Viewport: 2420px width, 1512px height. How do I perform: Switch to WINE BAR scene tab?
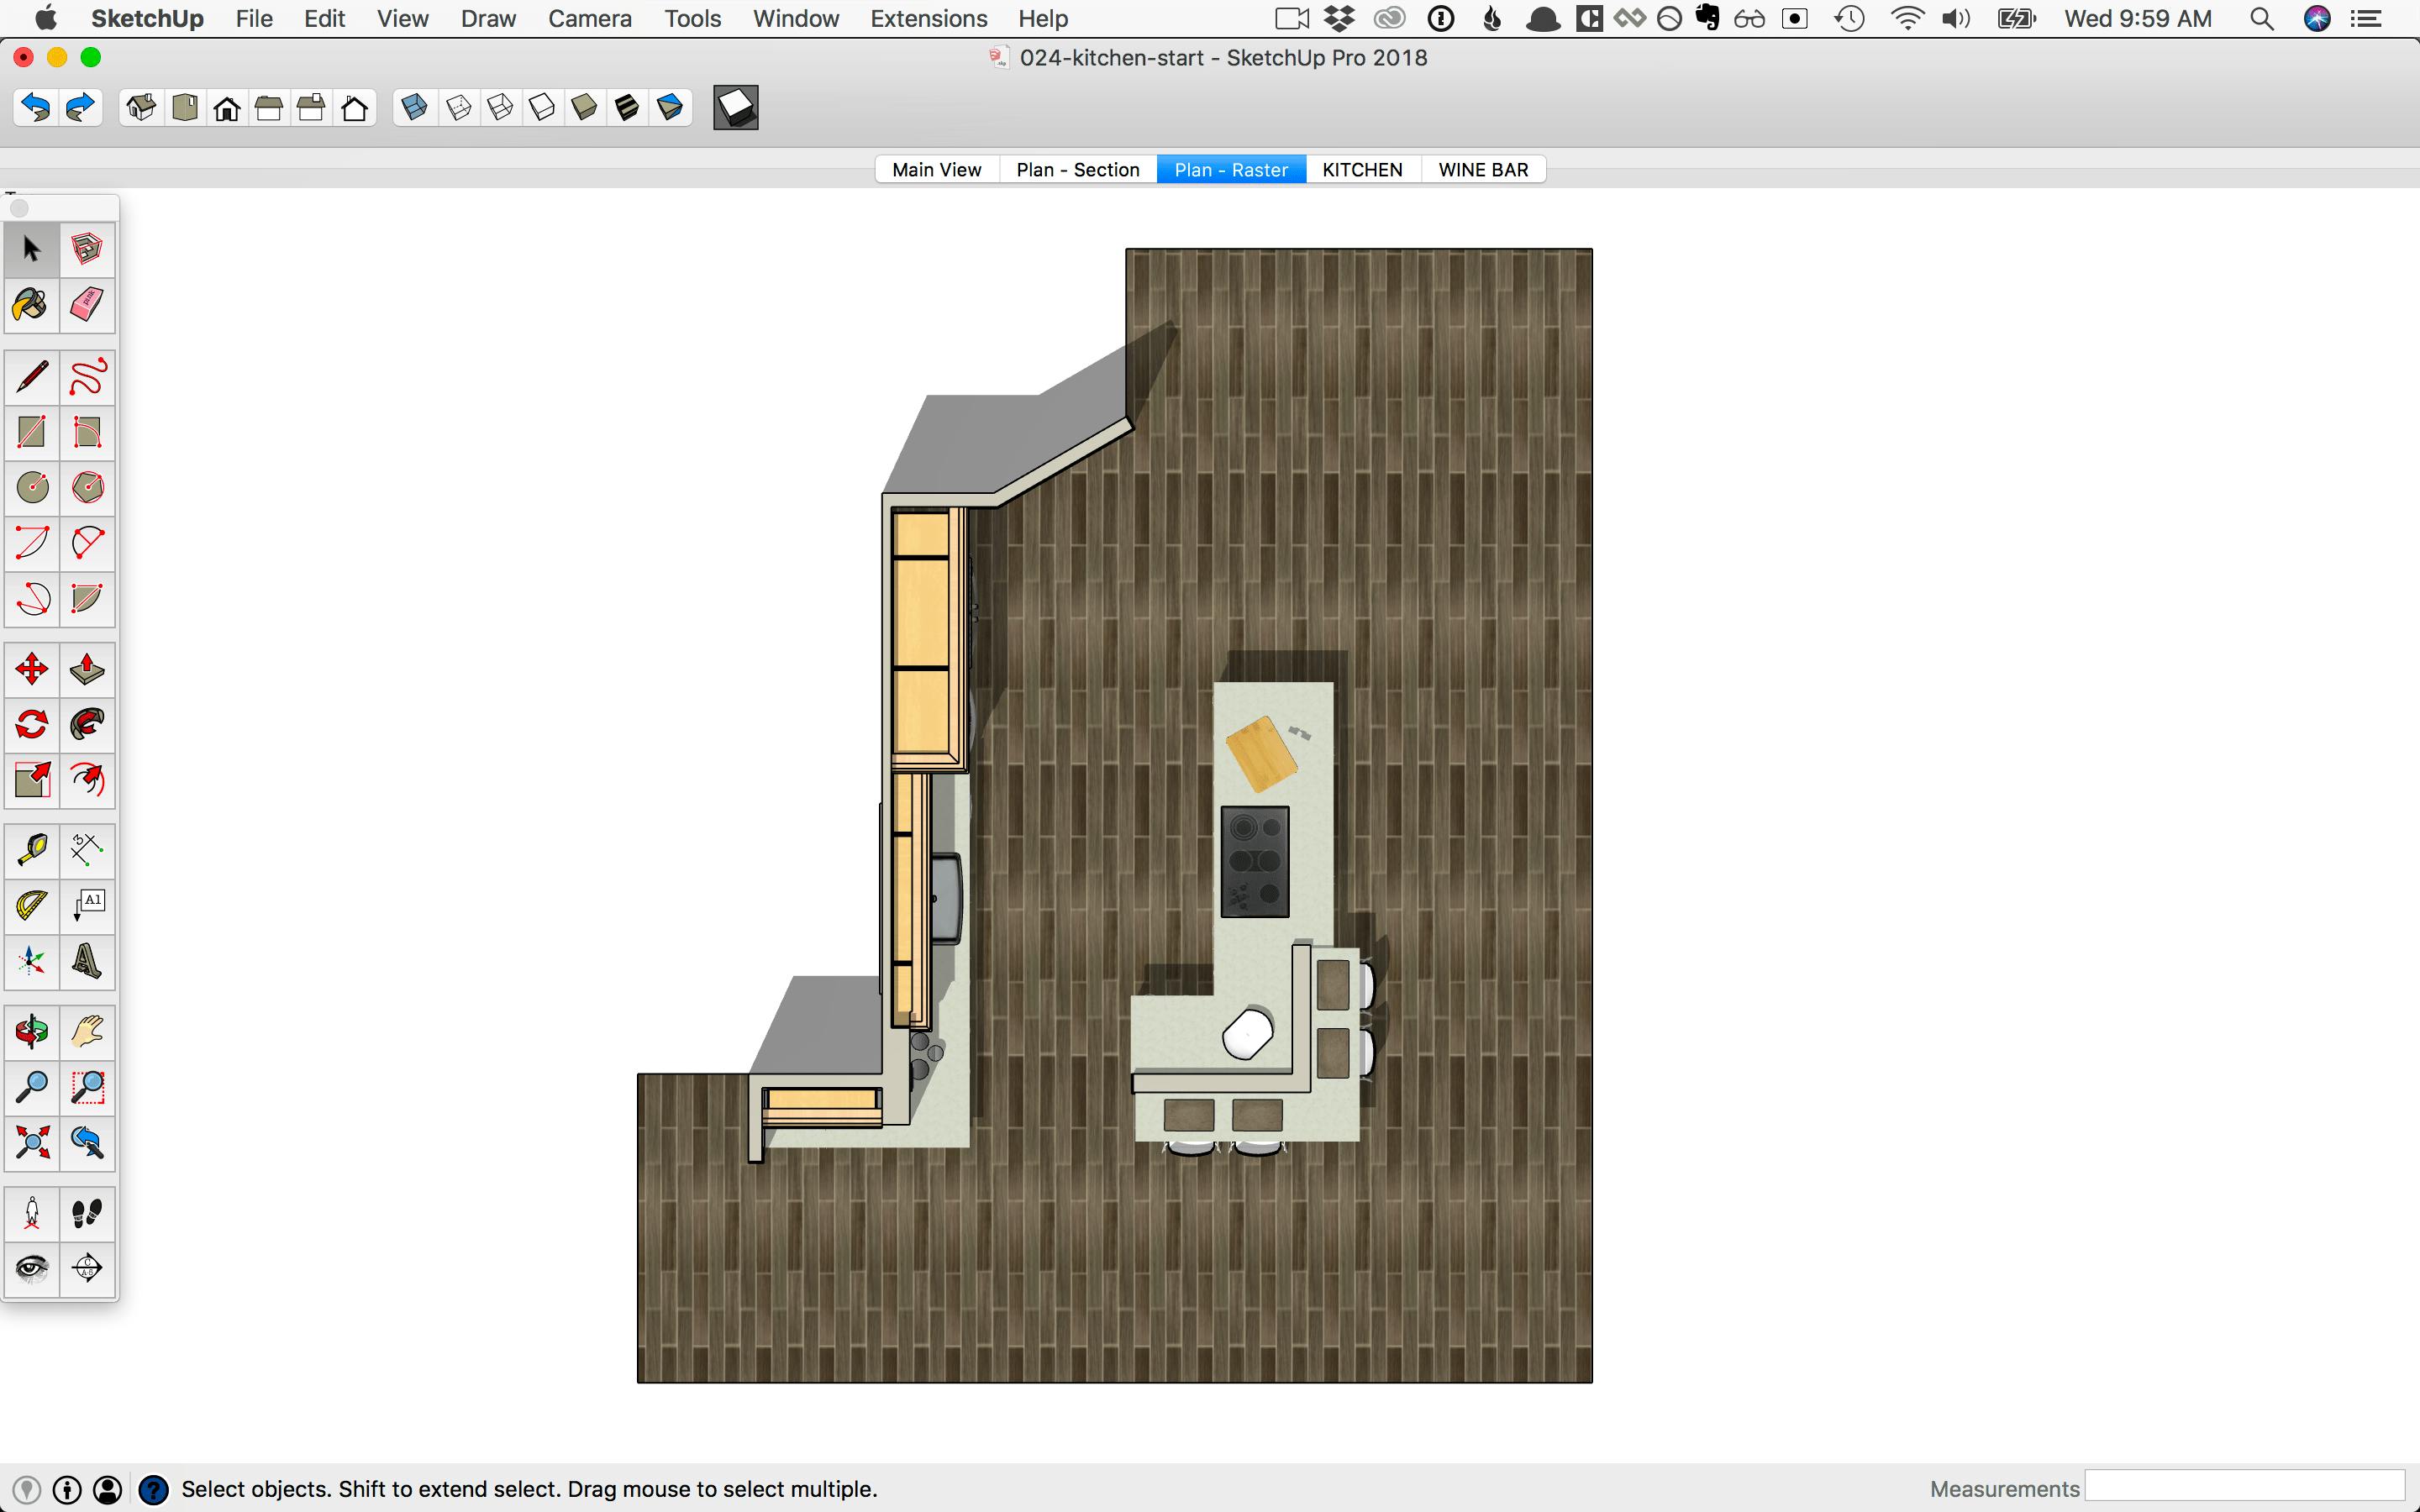tap(1482, 169)
